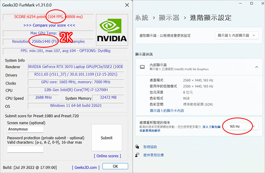Click the 色彩格式 value RGB
The width and height of the screenshot is (265, 173).
coord(186,98)
